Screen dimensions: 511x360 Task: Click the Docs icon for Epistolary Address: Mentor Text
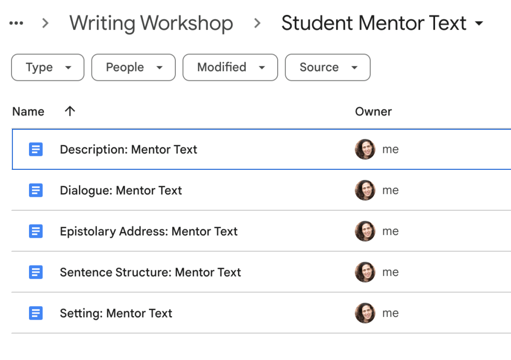(35, 231)
